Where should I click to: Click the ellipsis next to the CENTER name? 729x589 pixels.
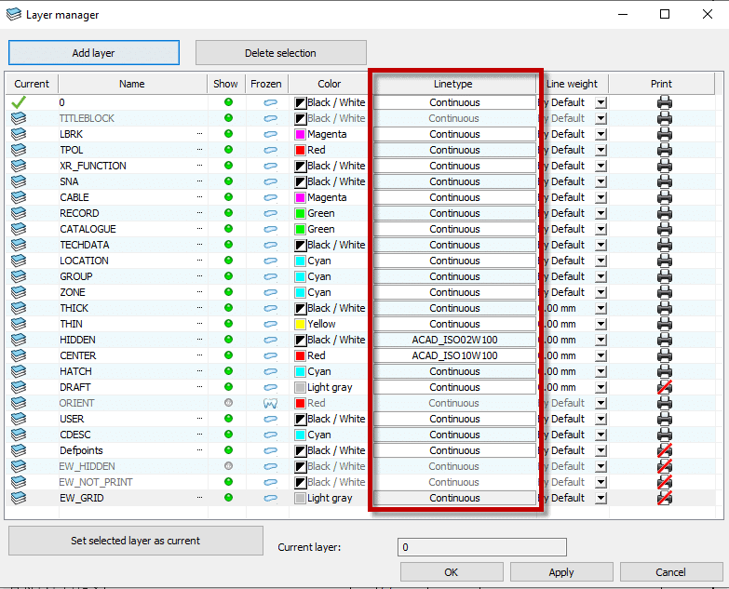pyautogui.click(x=199, y=355)
